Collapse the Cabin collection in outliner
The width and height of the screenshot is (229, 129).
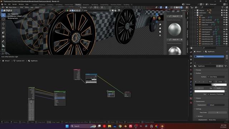pos(195,15)
